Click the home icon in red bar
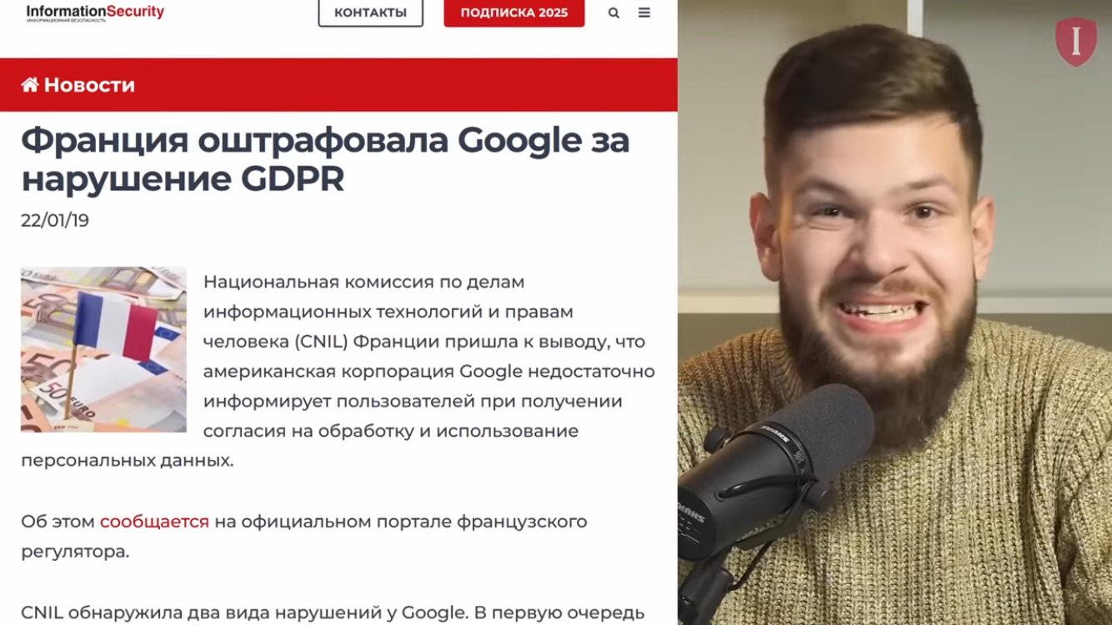The width and height of the screenshot is (1112, 625). tap(30, 85)
